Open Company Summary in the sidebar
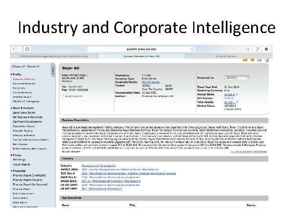This screenshot has height=220, width=294. (24, 79)
